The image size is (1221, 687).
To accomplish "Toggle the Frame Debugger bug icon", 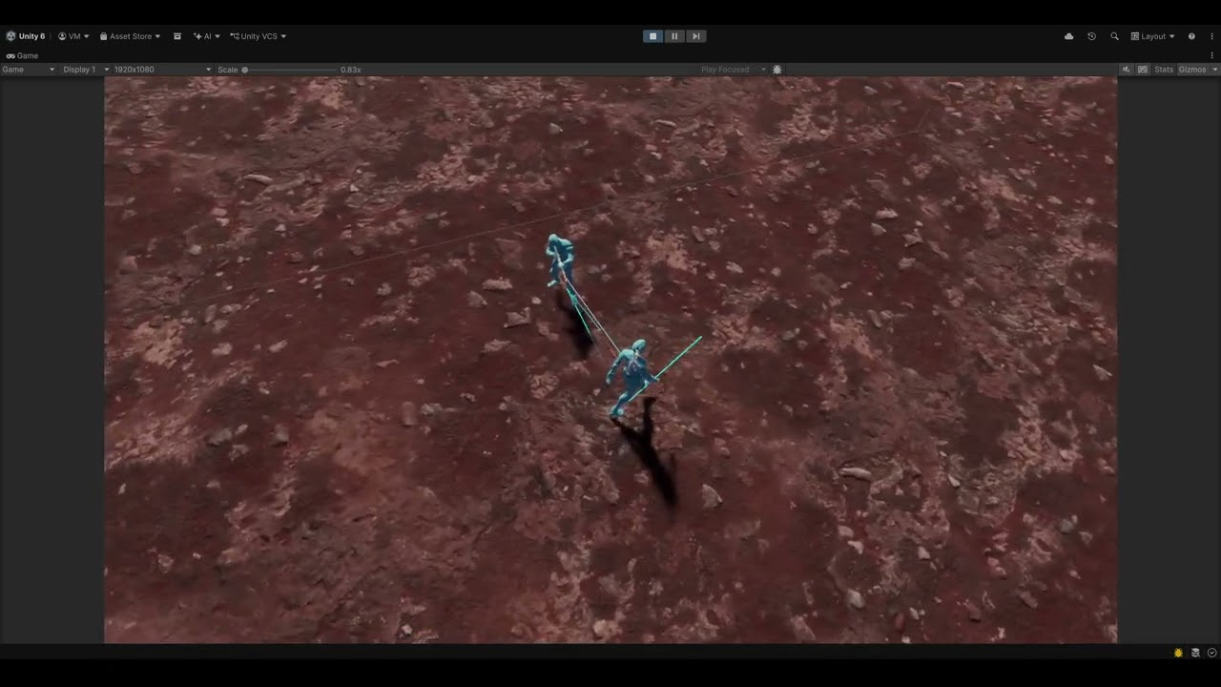I will [777, 70].
